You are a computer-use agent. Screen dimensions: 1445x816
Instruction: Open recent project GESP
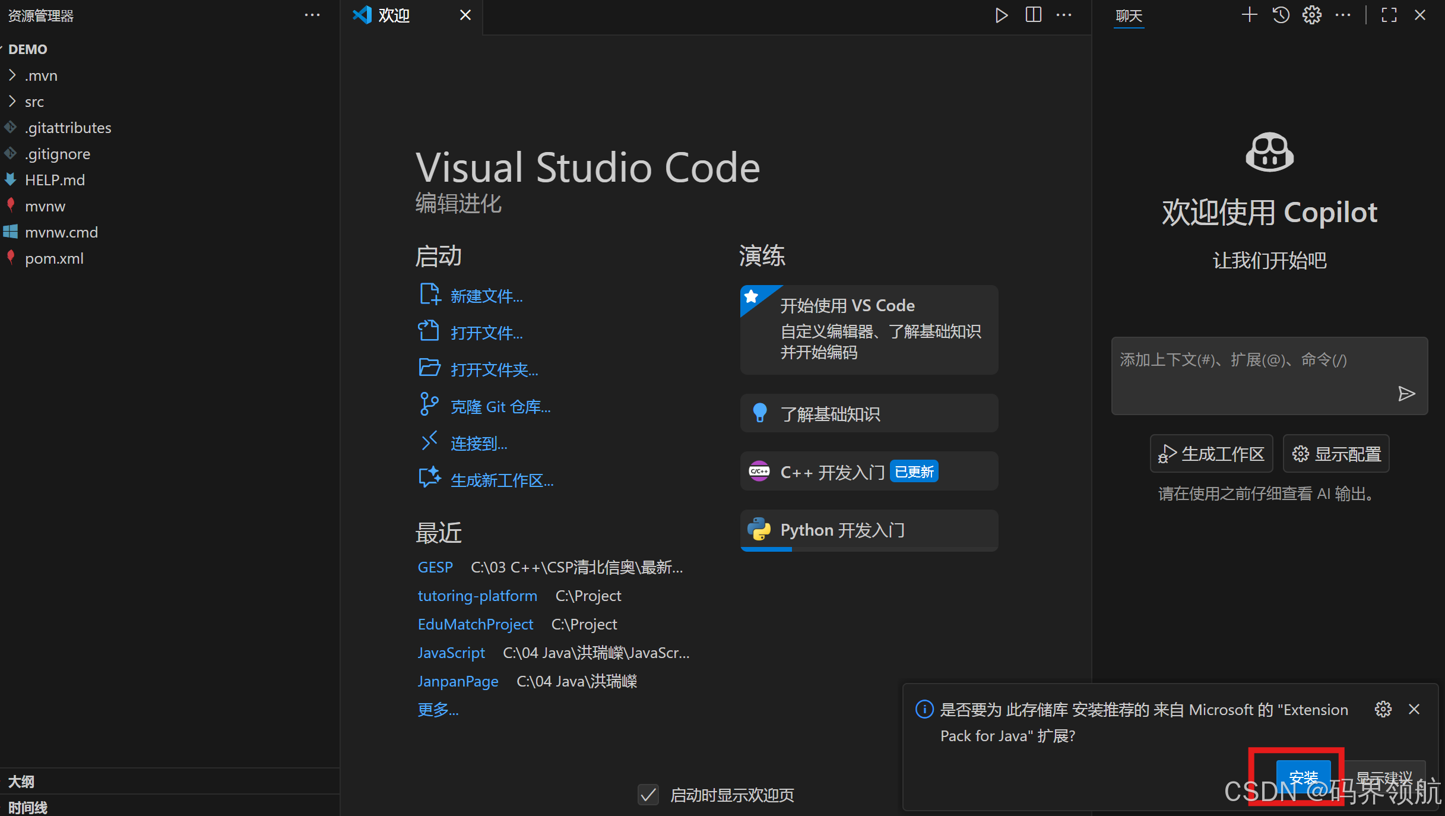(435, 567)
